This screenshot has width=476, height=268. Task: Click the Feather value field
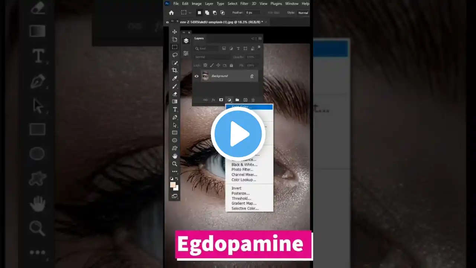[253, 13]
